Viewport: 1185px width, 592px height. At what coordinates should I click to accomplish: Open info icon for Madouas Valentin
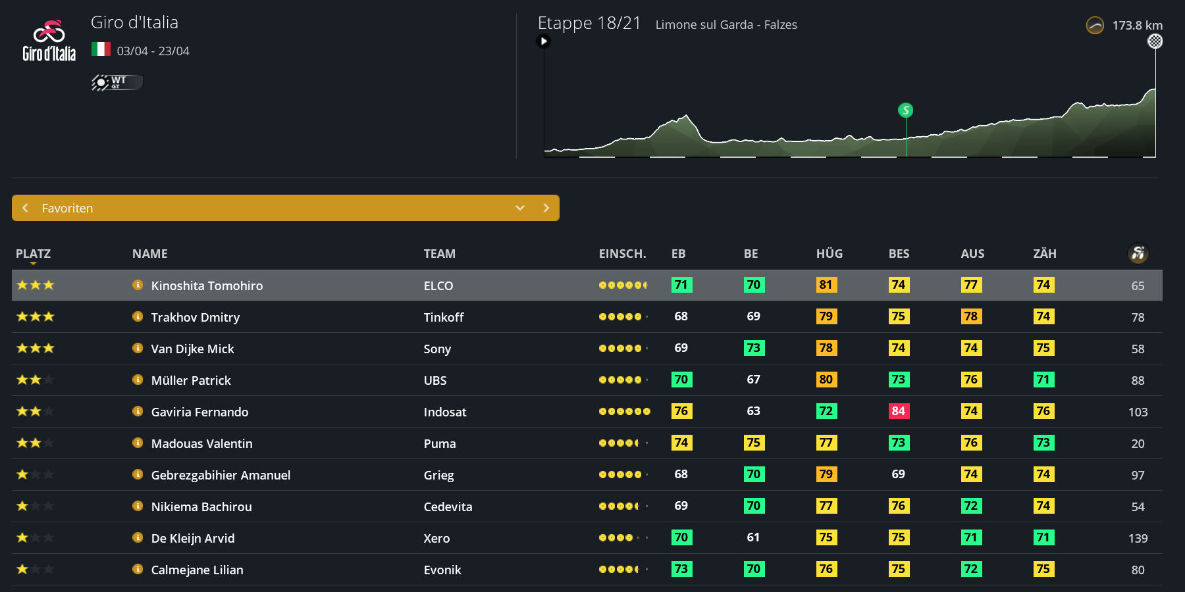point(138,443)
